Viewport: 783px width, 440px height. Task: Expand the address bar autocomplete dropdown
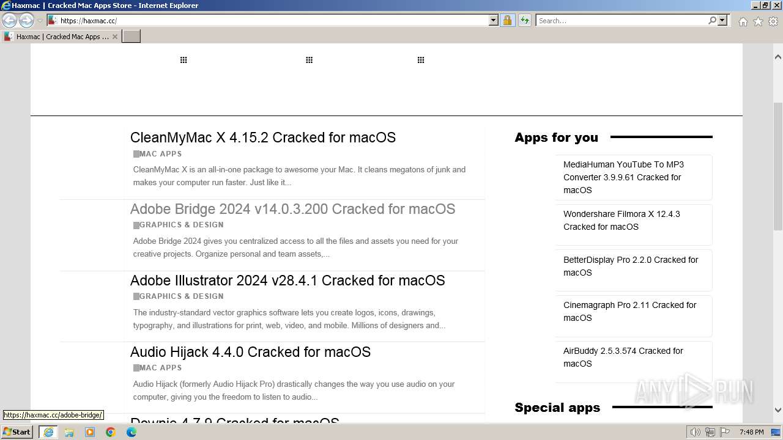coord(494,20)
